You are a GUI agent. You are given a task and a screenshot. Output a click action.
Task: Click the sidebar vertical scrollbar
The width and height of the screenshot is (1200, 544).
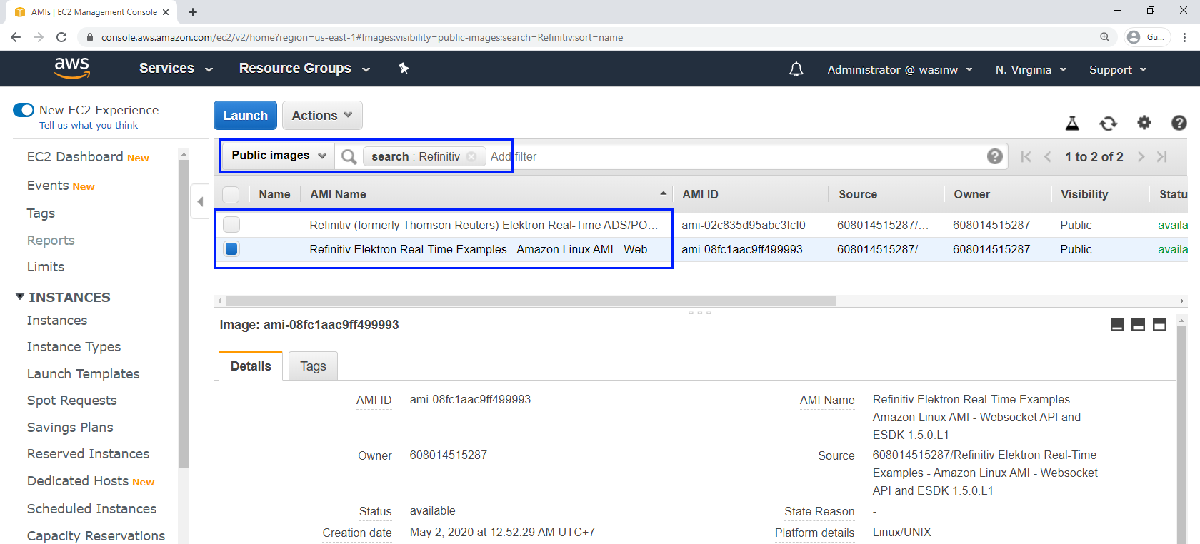point(184,314)
